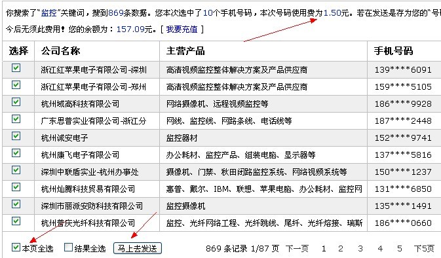Go to 下一页 next page
This screenshot has width=441, height=258.
point(297,249)
